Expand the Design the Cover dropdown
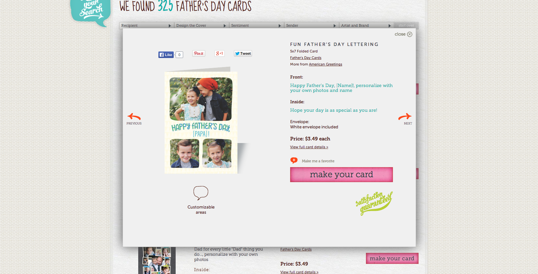This screenshot has height=274, width=538. [201, 25]
